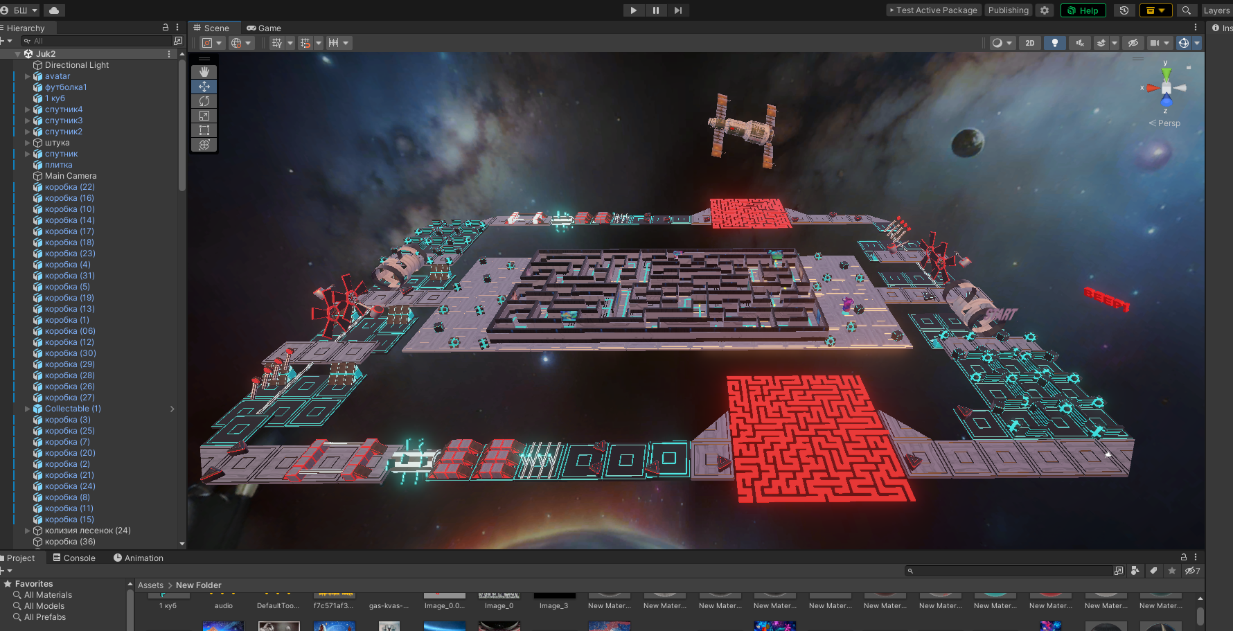Image resolution: width=1233 pixels, height=631 pixels.
Task: Switch to the Game tab
Action: click(x=264, y=28)
